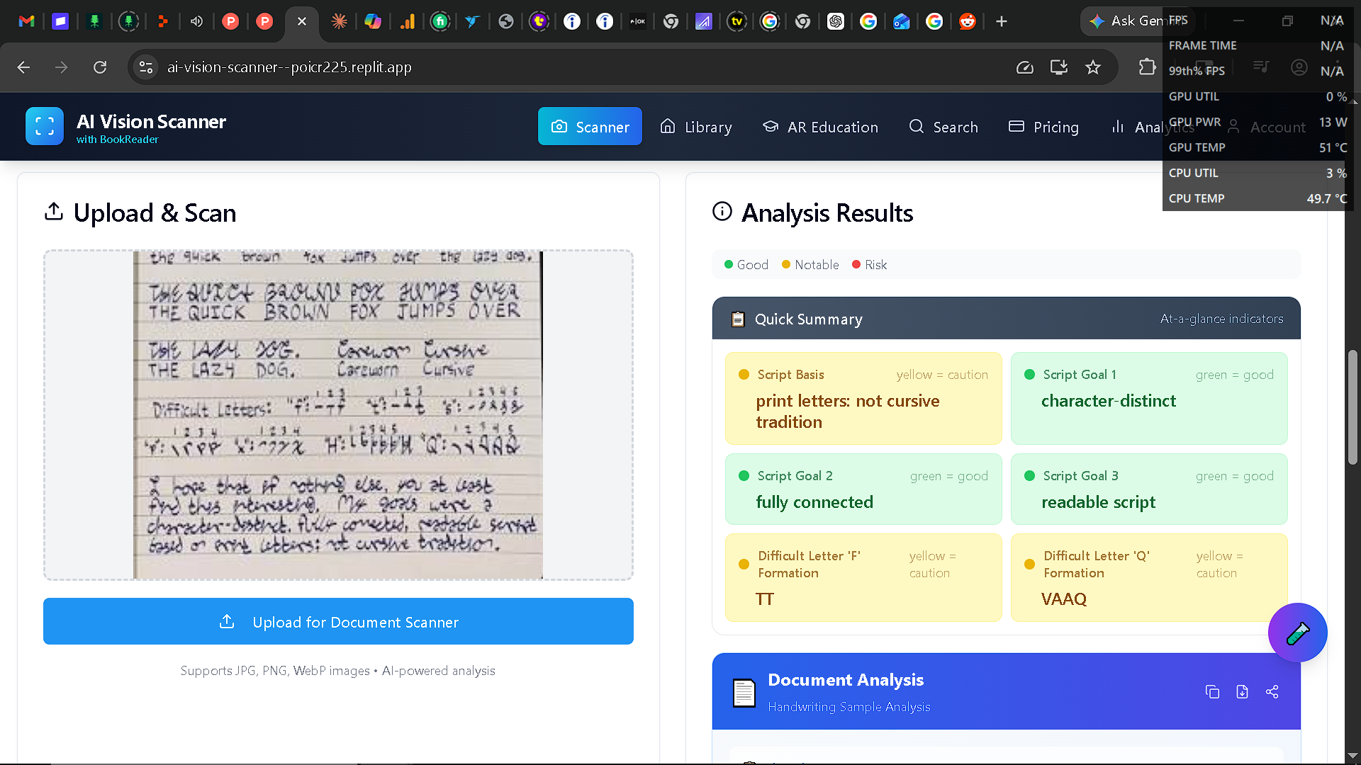Share results using the share icon

coord(1272,692)
